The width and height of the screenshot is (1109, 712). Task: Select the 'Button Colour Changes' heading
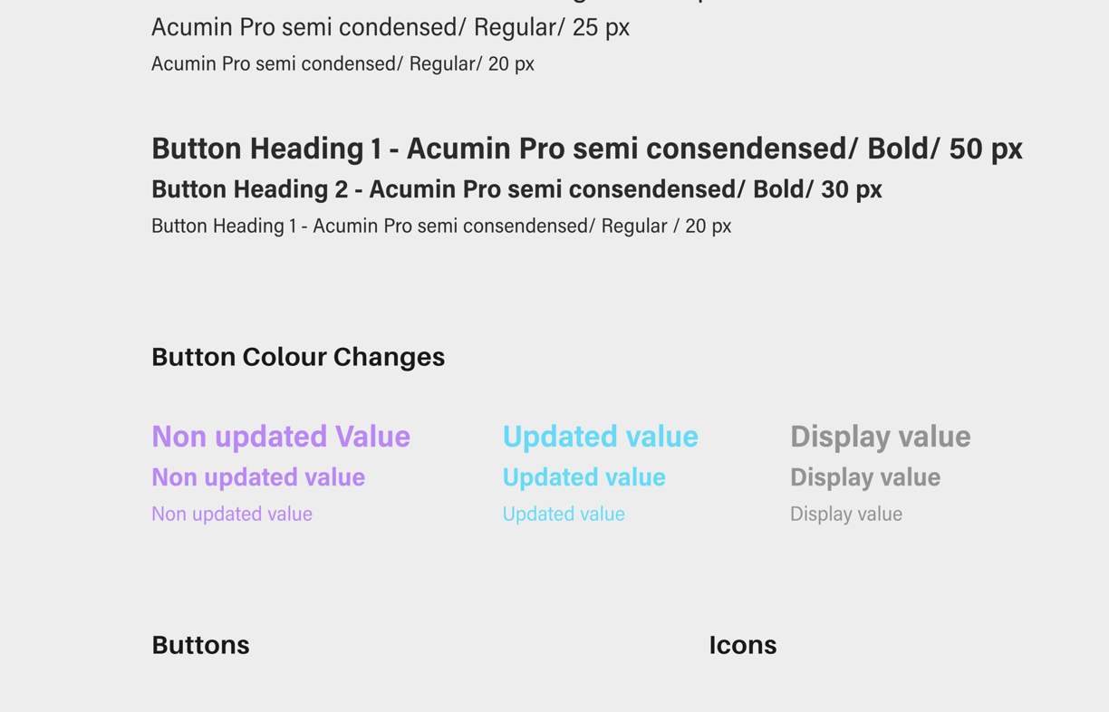tap(298, 357)
